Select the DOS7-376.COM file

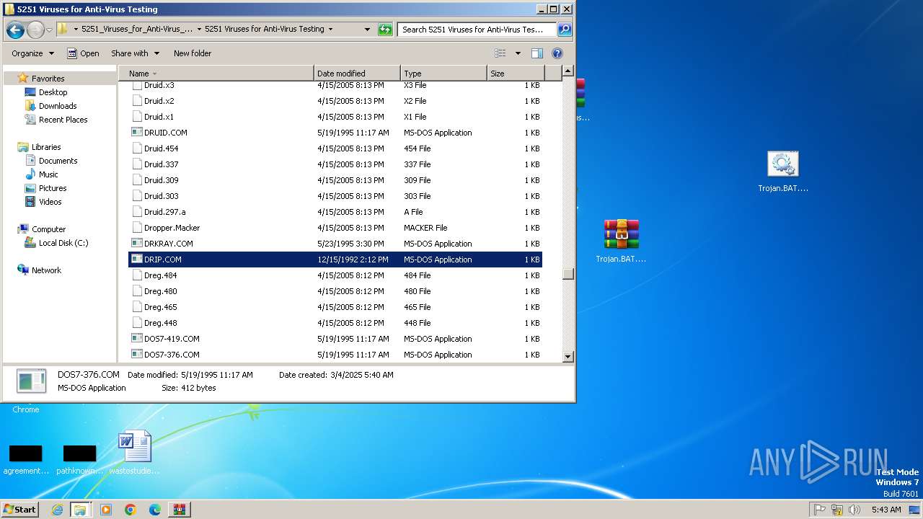pos(172,355)
